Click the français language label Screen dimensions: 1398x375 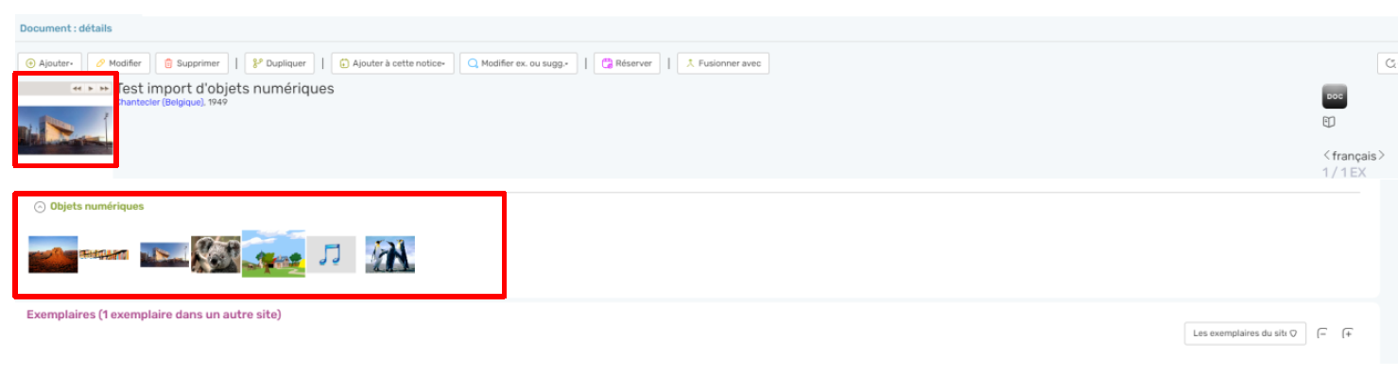[x=1354, y=155]
